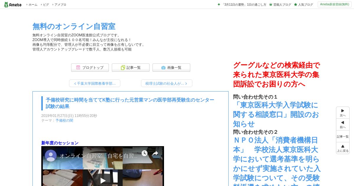
Task: Click 問い合わせ先その２ text
Action: [255, 132]
